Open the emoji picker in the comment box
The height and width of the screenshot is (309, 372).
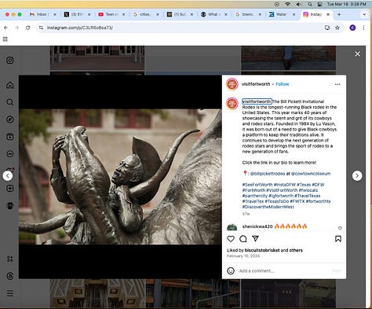(x=231, y=270)
